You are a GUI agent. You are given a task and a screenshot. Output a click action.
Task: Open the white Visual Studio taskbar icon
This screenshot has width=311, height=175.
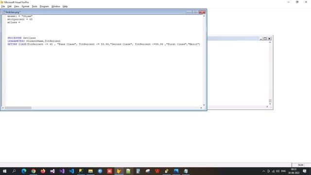(52, 171)
